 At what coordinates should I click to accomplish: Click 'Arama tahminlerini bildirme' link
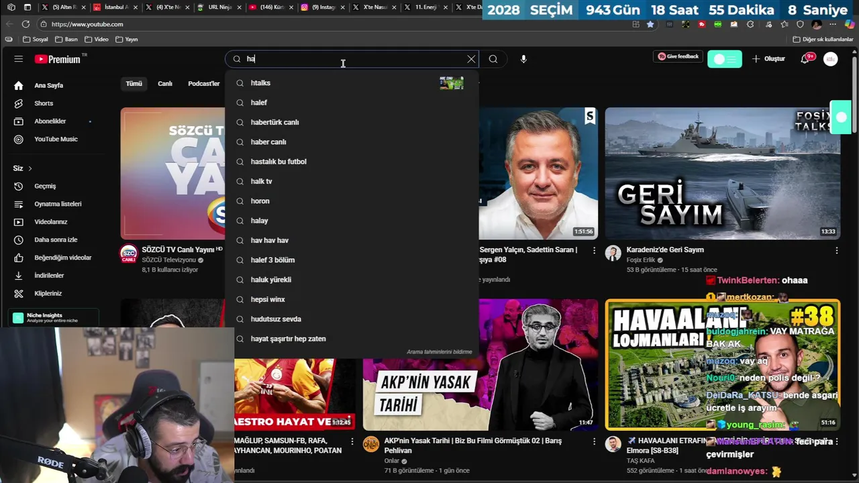point(439,352)
